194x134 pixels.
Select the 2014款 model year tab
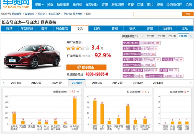click(x=158, y=83)
